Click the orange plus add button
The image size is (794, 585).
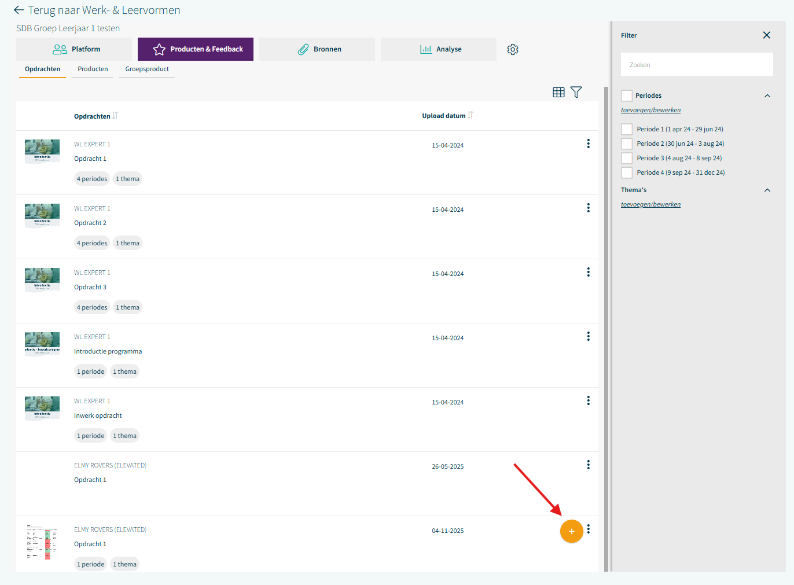571,531
